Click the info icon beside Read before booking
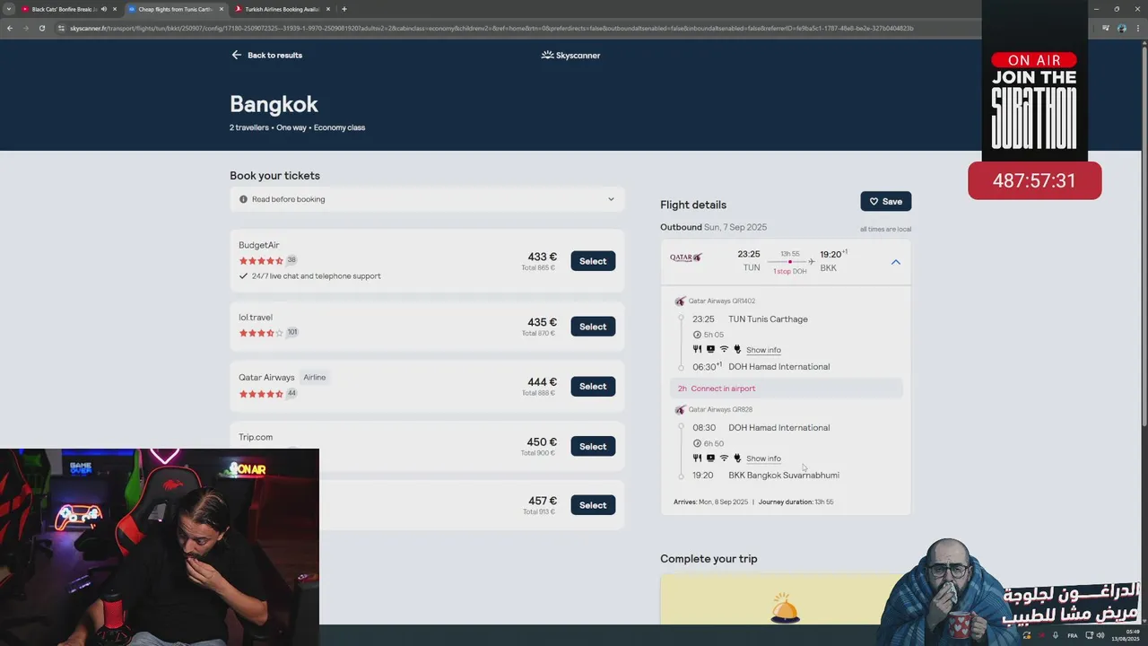This screenshot has width=1148, height=646. coord(243,199)
